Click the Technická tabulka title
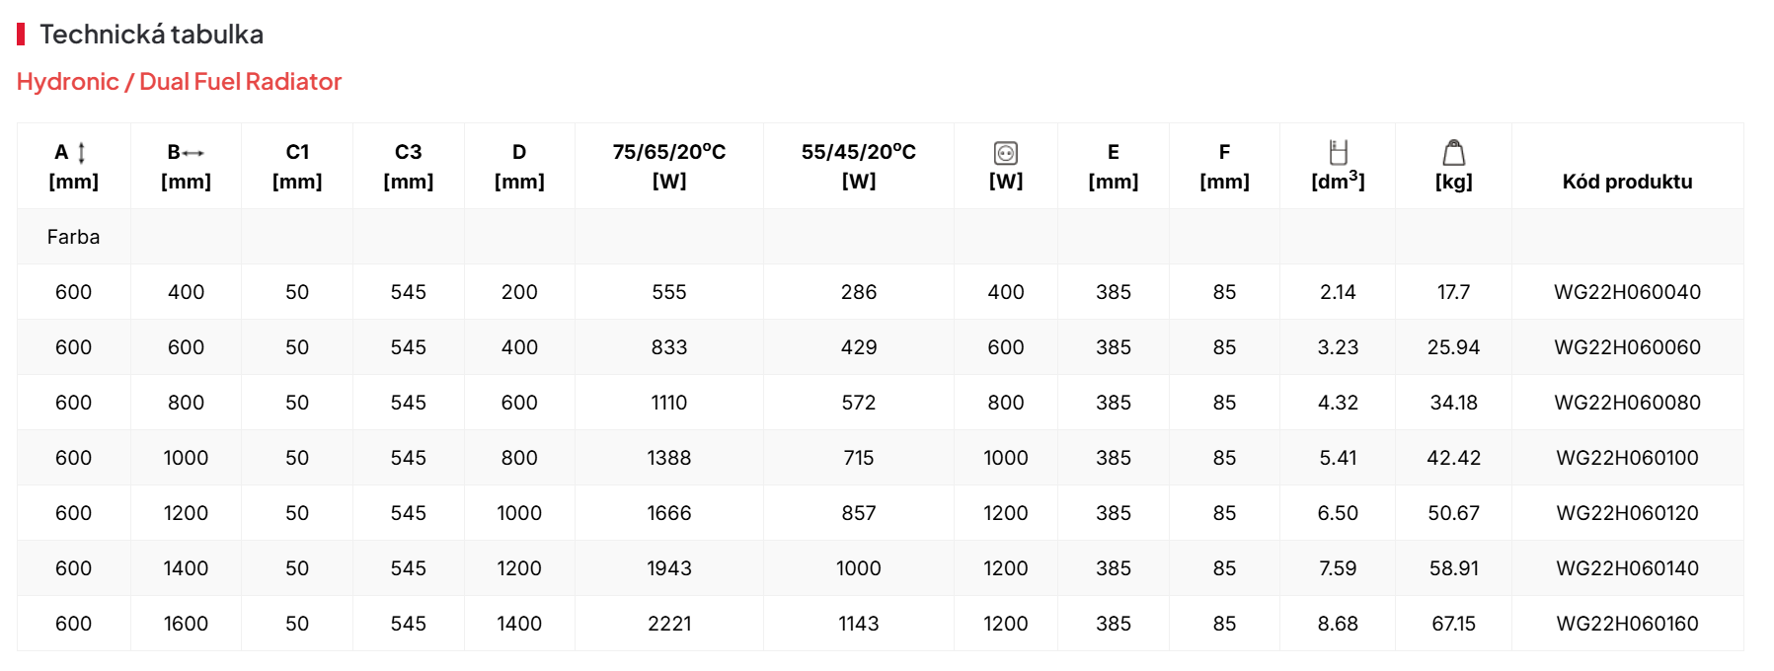Screen dimensions: 1774x671 click(151, 35)
